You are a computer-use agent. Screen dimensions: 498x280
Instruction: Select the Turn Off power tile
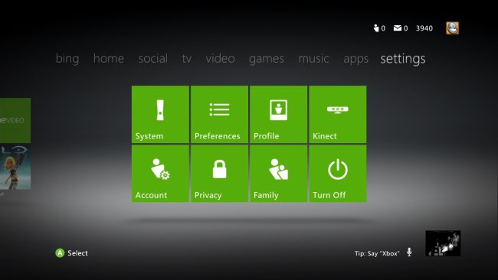338,173
